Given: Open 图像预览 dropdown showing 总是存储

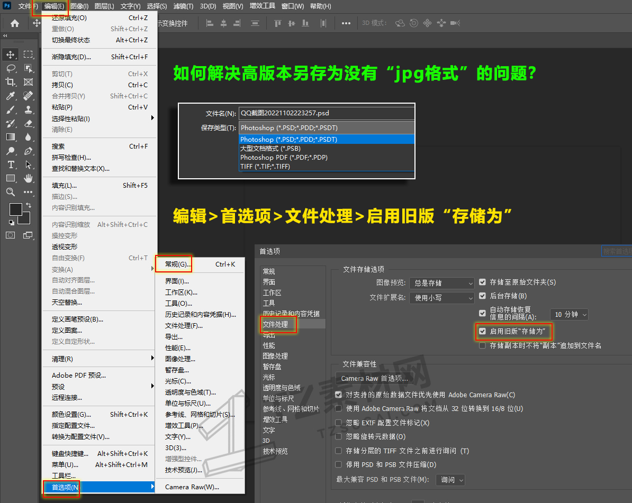Looking at the screenshot, I should click(442, 283).
